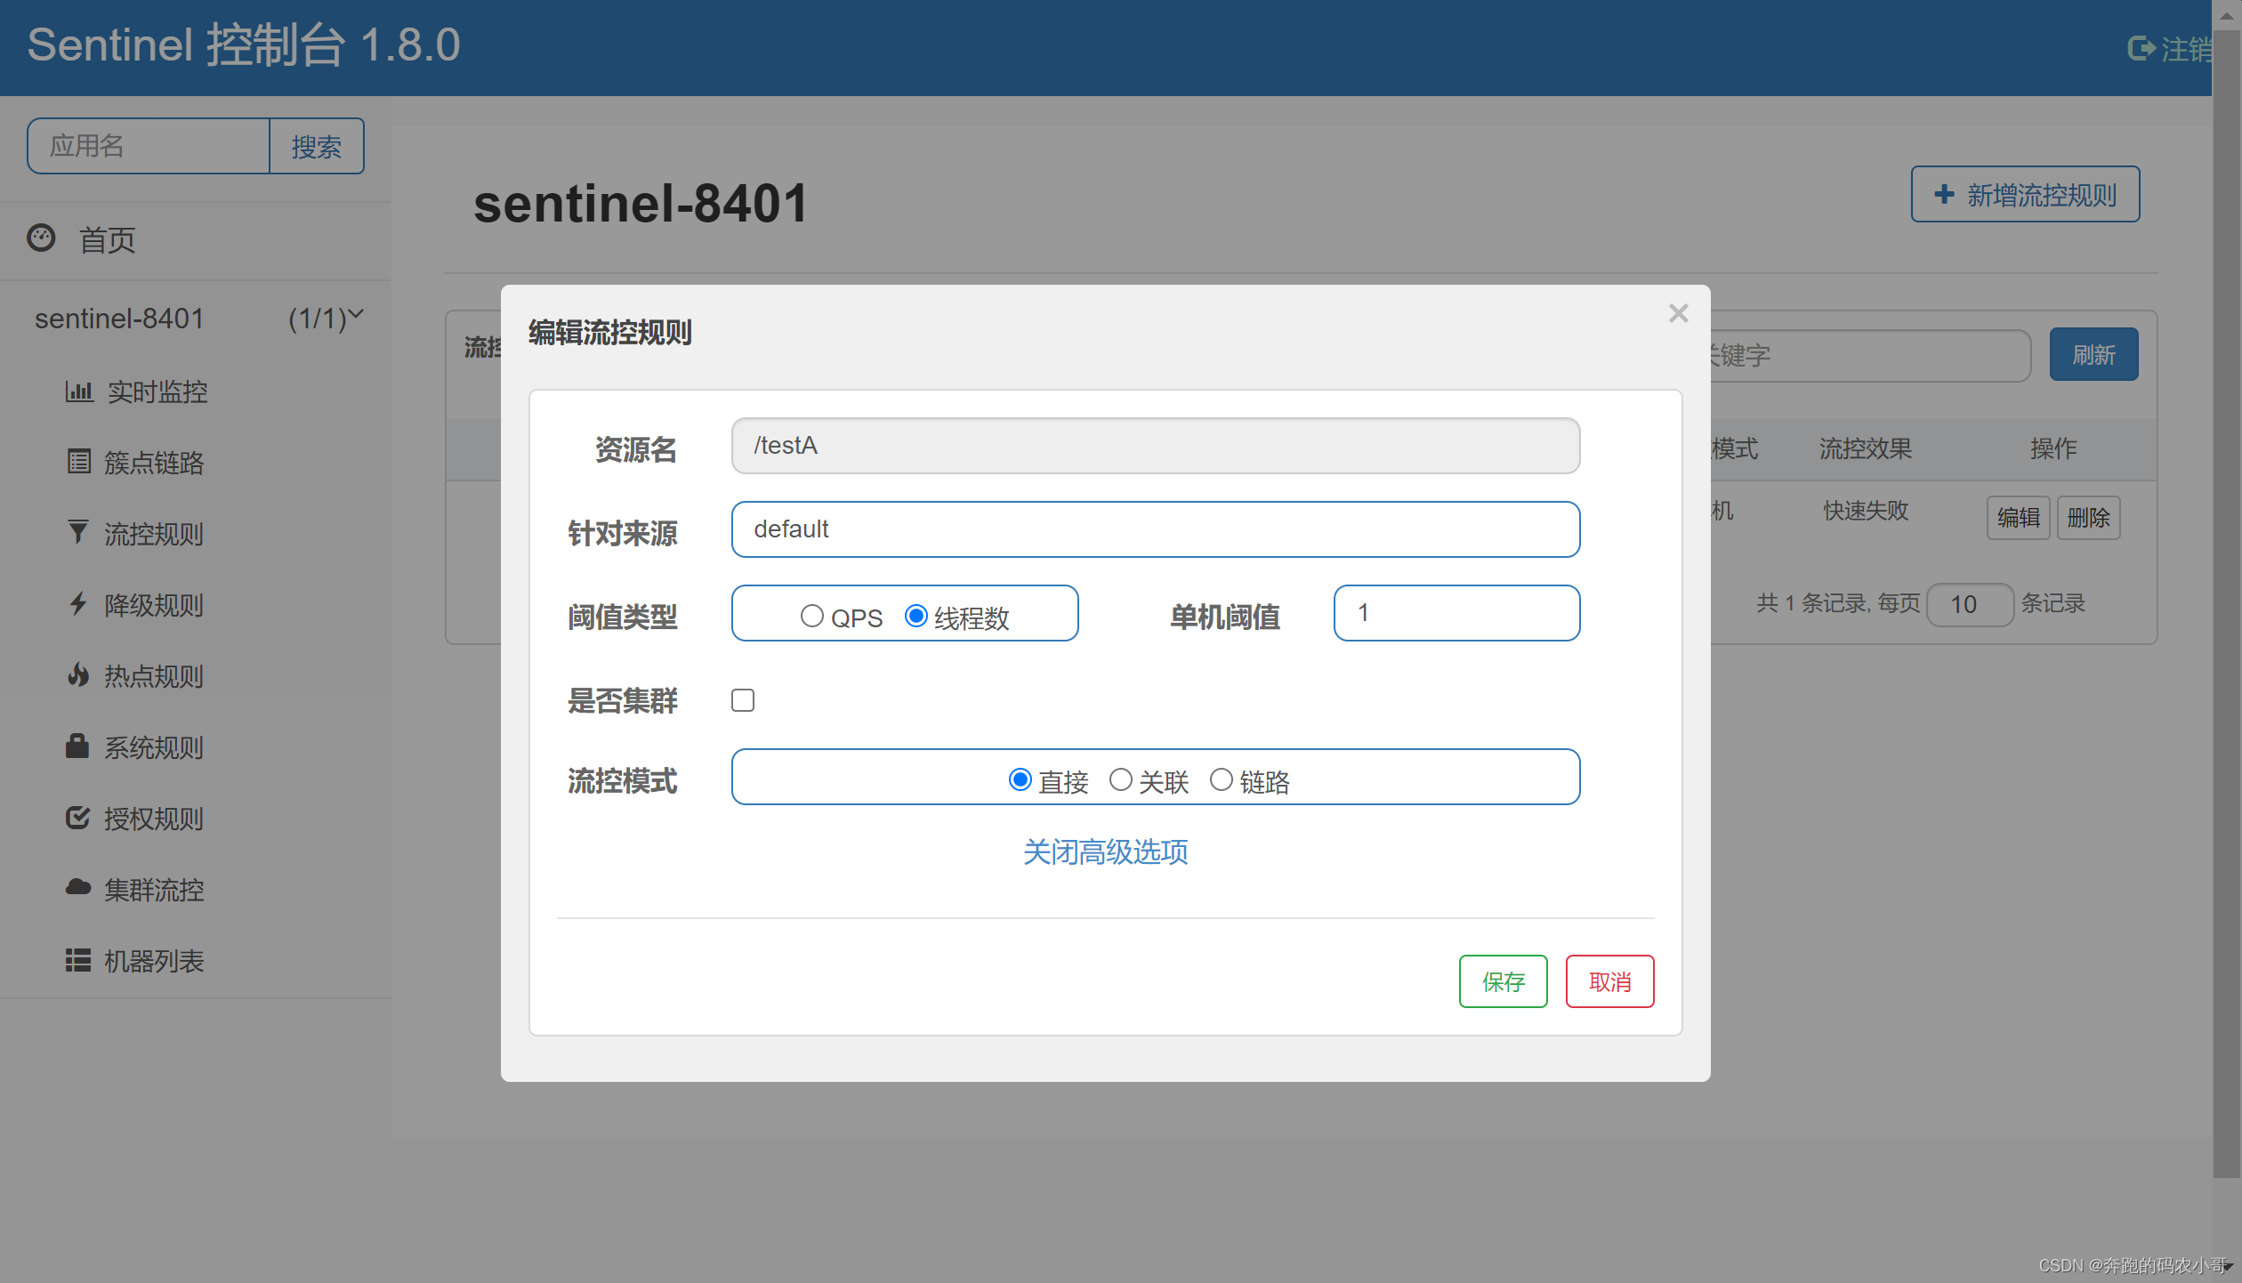Open 机器列表 in the sidebar
Image resolution: width=2242 pixels, height=1283 pixels.
coord(154,961)
